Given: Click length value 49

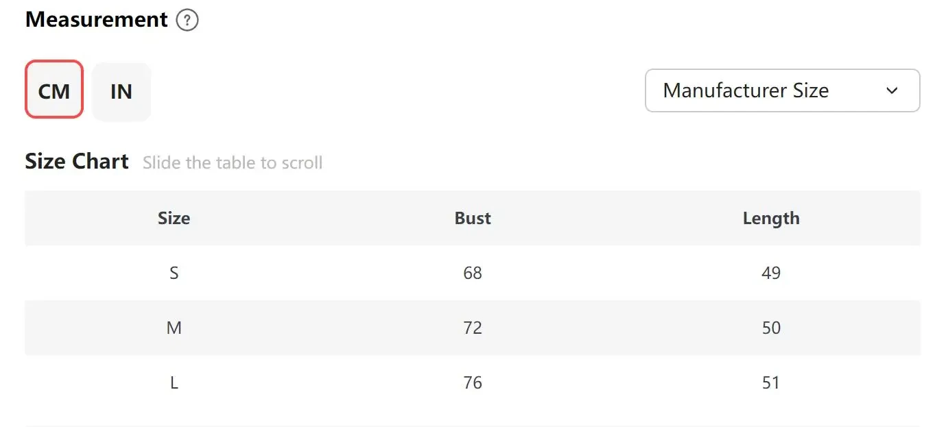Looking at the screenshot, I should 771,273.
